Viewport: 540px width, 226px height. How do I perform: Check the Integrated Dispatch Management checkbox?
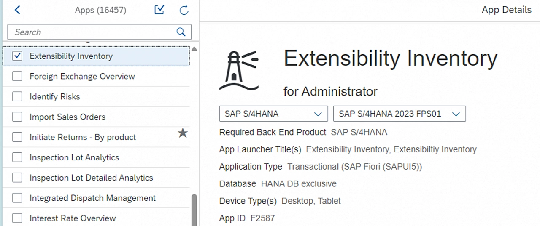pos(17,197)
